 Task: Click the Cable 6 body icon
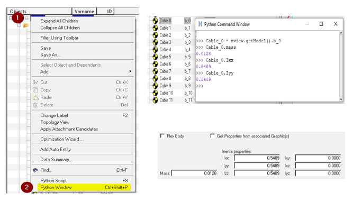155,64
